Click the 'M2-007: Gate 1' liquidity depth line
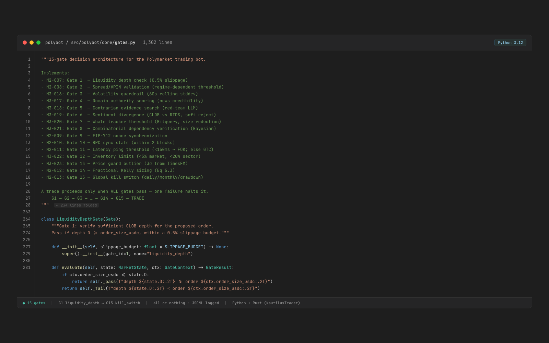549x343 pixels. 114,80
